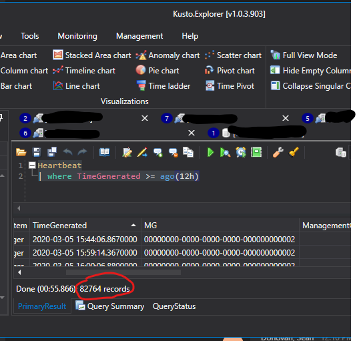
Task: Click results grid left scroll arrow
Action: tap(19, 272)
